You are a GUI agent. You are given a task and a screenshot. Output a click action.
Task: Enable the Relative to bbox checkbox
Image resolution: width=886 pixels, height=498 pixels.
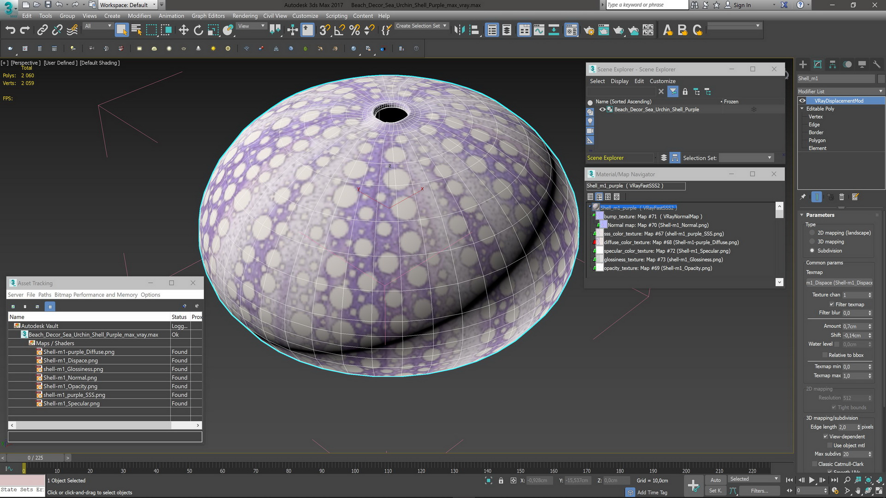[825, 355]
